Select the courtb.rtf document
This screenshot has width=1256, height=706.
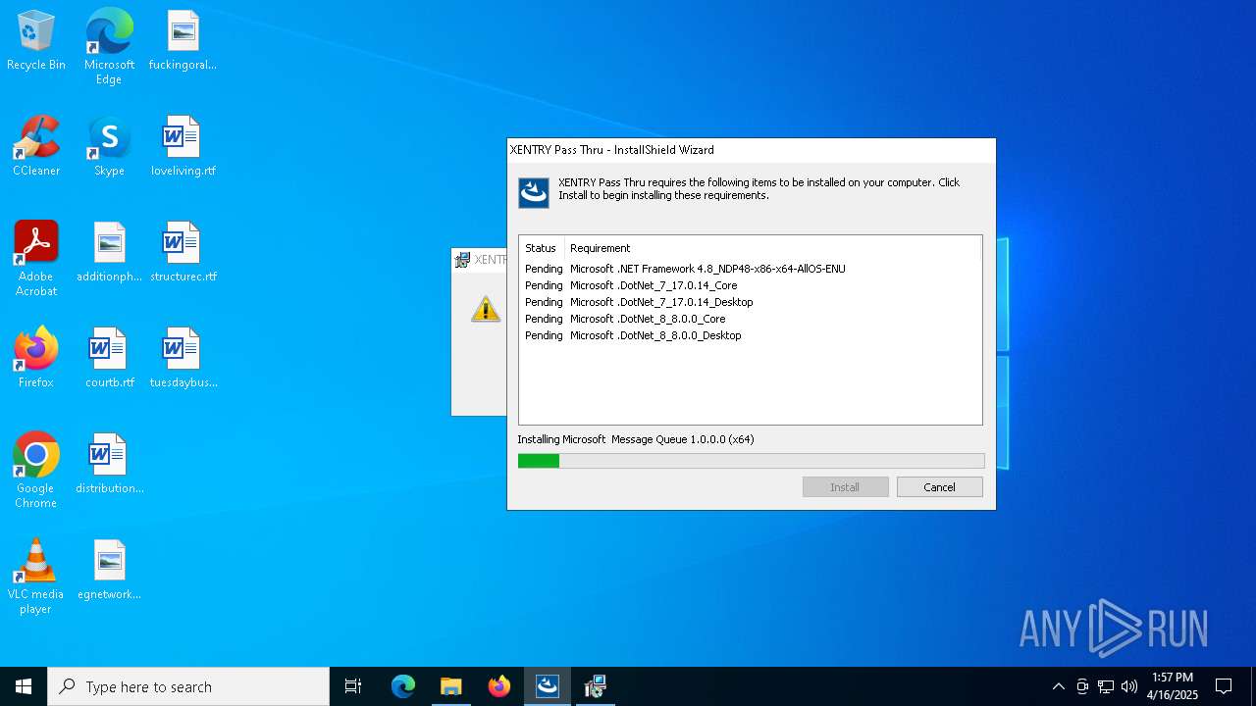pos(109,358)
